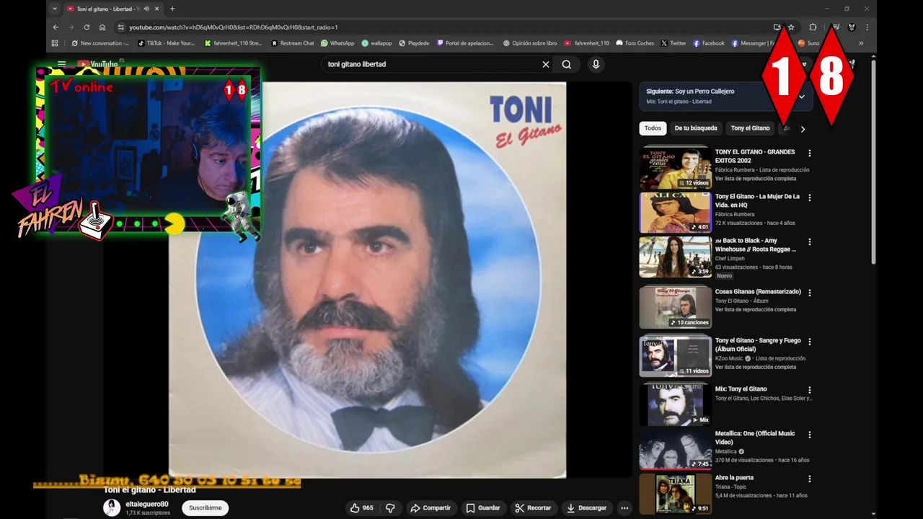Screen dimensions: 923x519
Task: Mute the tab via speaker icon
Action: coord(146,9)
